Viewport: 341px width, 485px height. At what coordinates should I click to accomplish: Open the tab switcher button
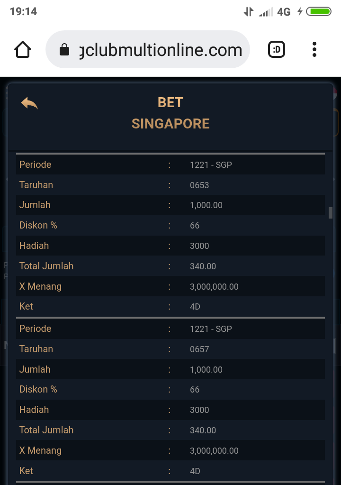pyautogui.click(x=277, y=50)
